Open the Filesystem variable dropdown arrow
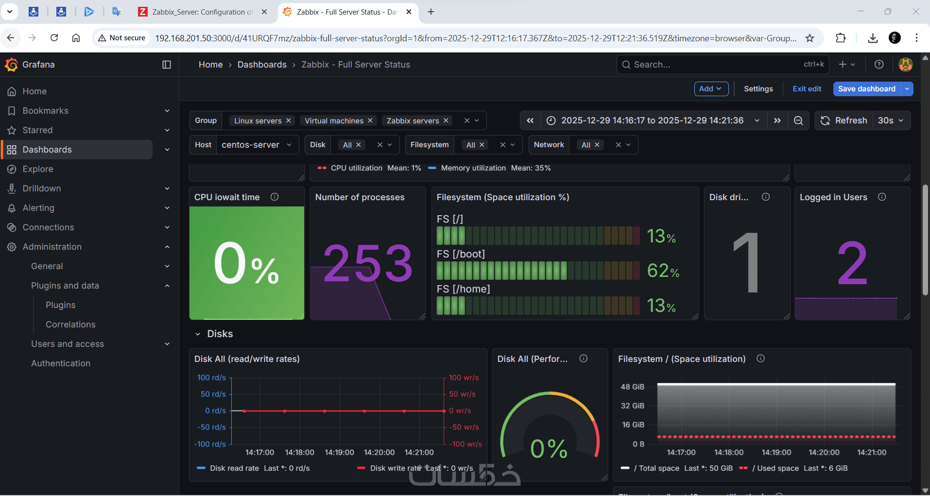The width and height of the screenshot is (930, 496). pyautogui.click(x=513, y=145)
